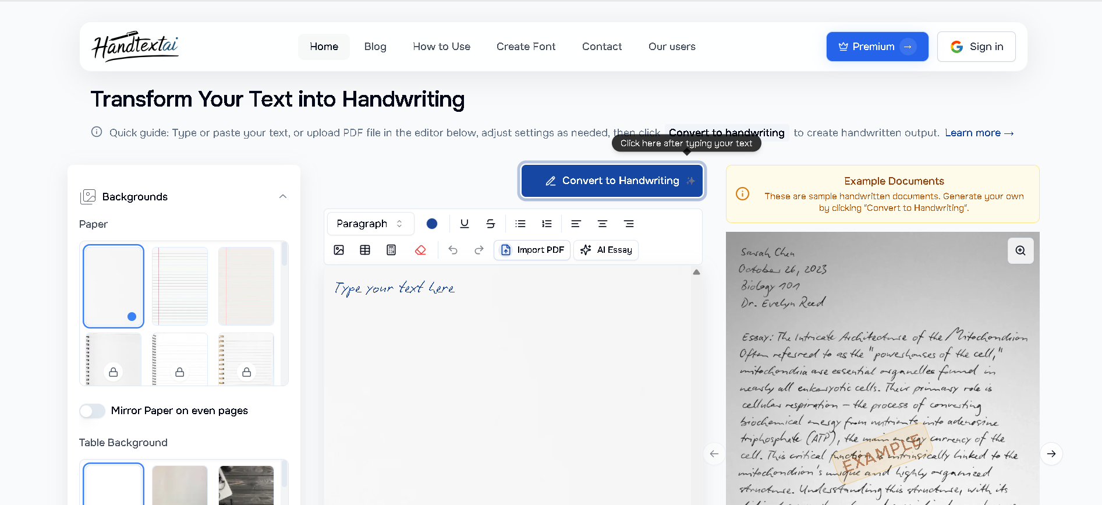This screenshot has height=505, width=1102.
Task: Sign in with Google
Action: (976, 47)
